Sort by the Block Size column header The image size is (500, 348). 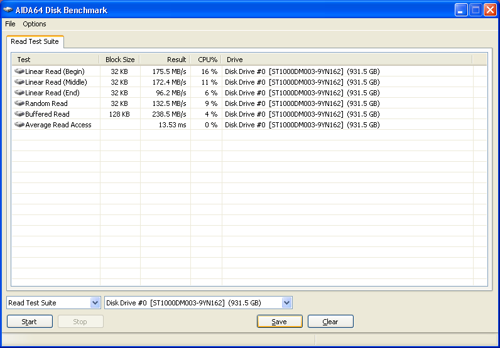pos(120,60)
